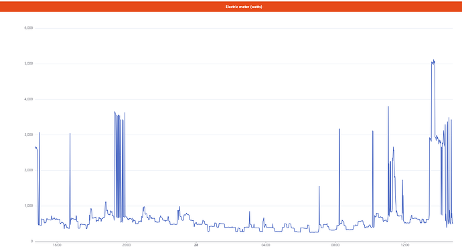Viewport: 462px width, 247px height.
Task: Click the 0 watts axis label
Action: point(32,242)
